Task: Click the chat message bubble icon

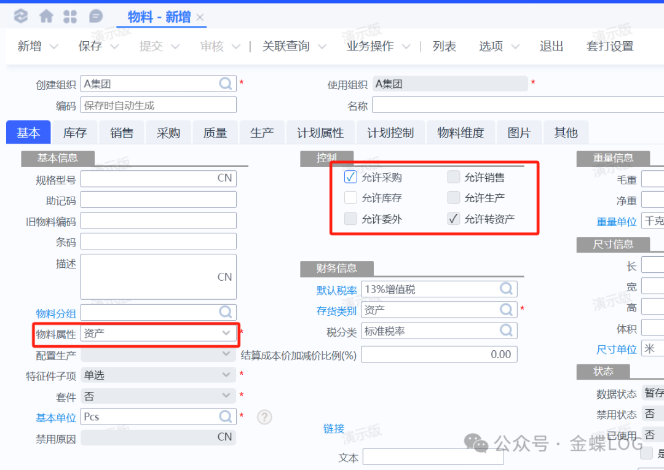Action: click(x=96, y=16)
